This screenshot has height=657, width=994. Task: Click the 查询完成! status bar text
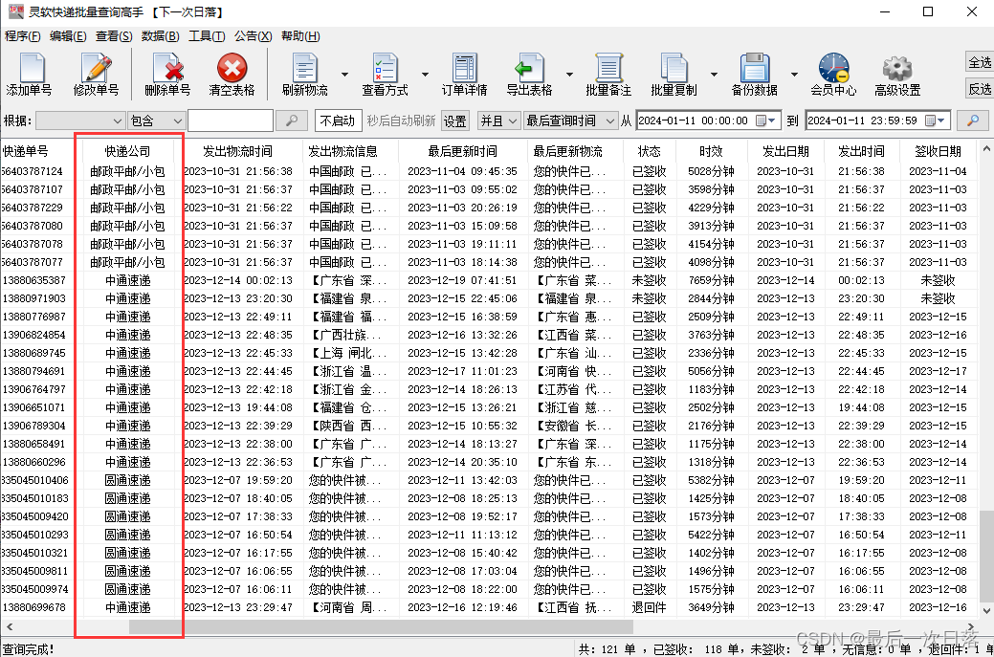[29, 649]
